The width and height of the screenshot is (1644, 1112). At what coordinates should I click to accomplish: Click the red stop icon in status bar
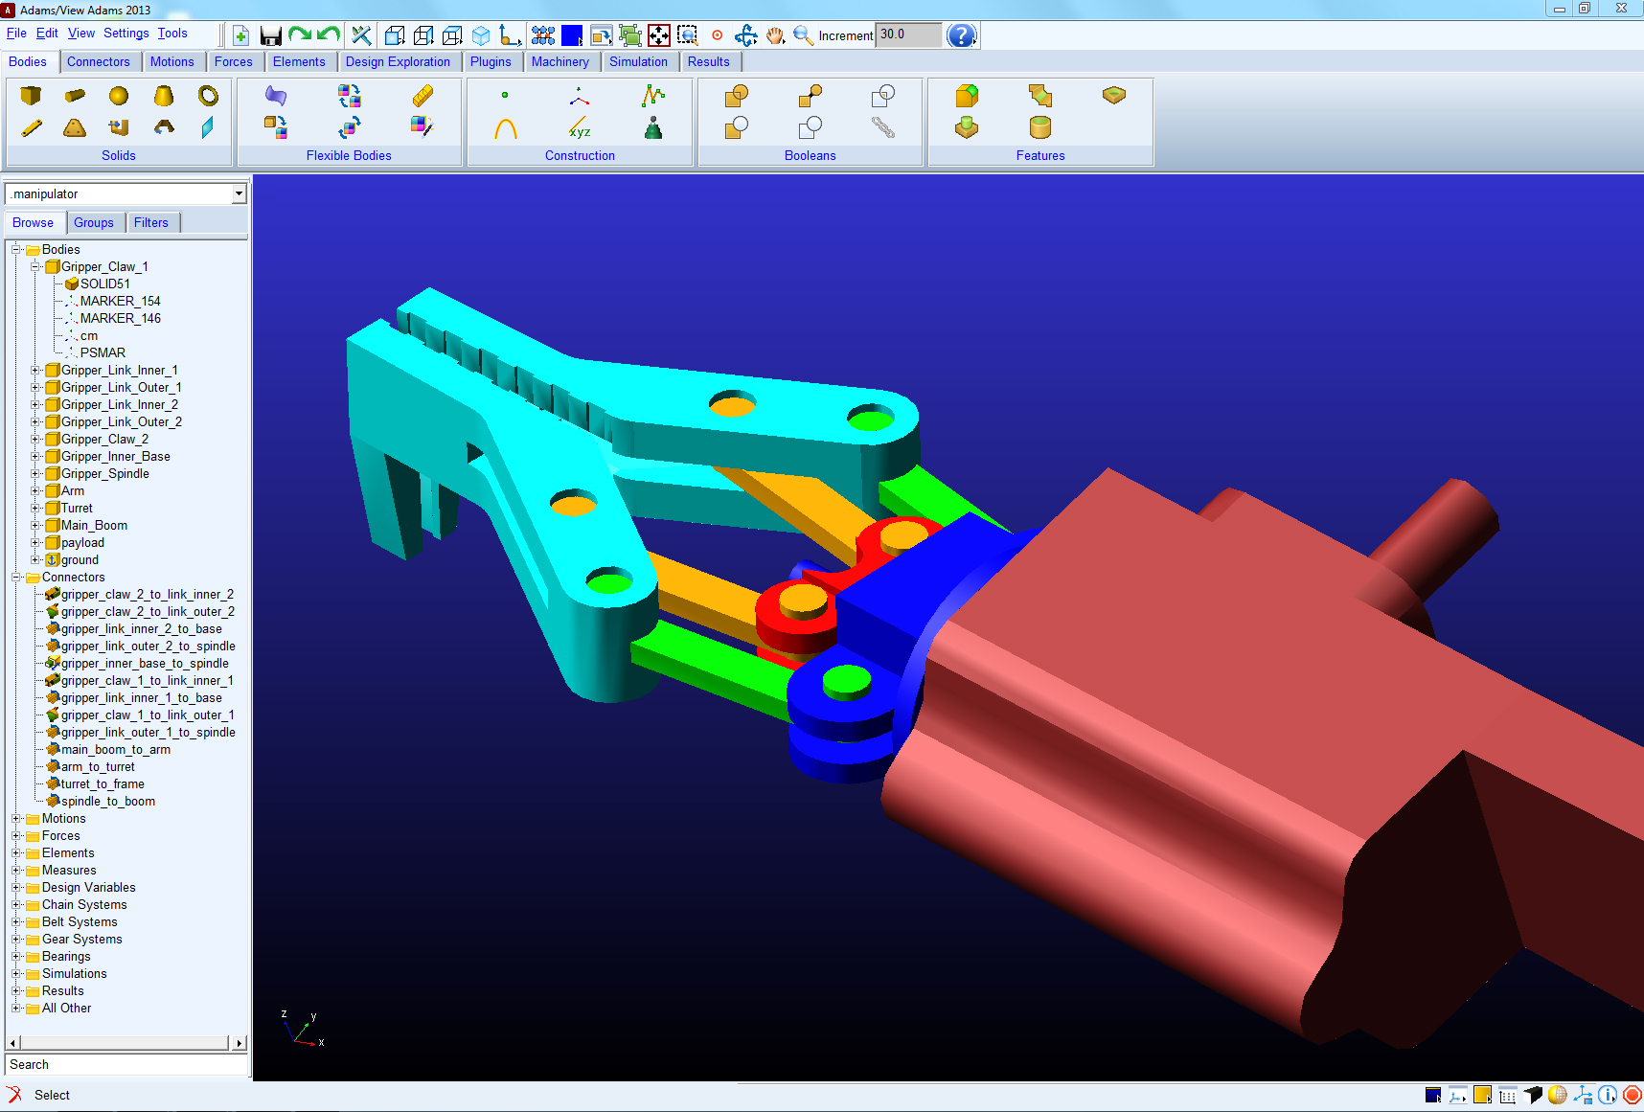click(1633, 1095)
